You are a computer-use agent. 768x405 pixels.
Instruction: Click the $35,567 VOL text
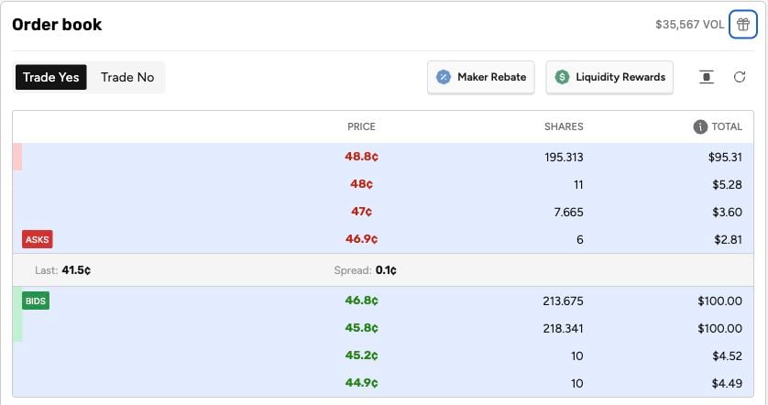coord(689,25)
